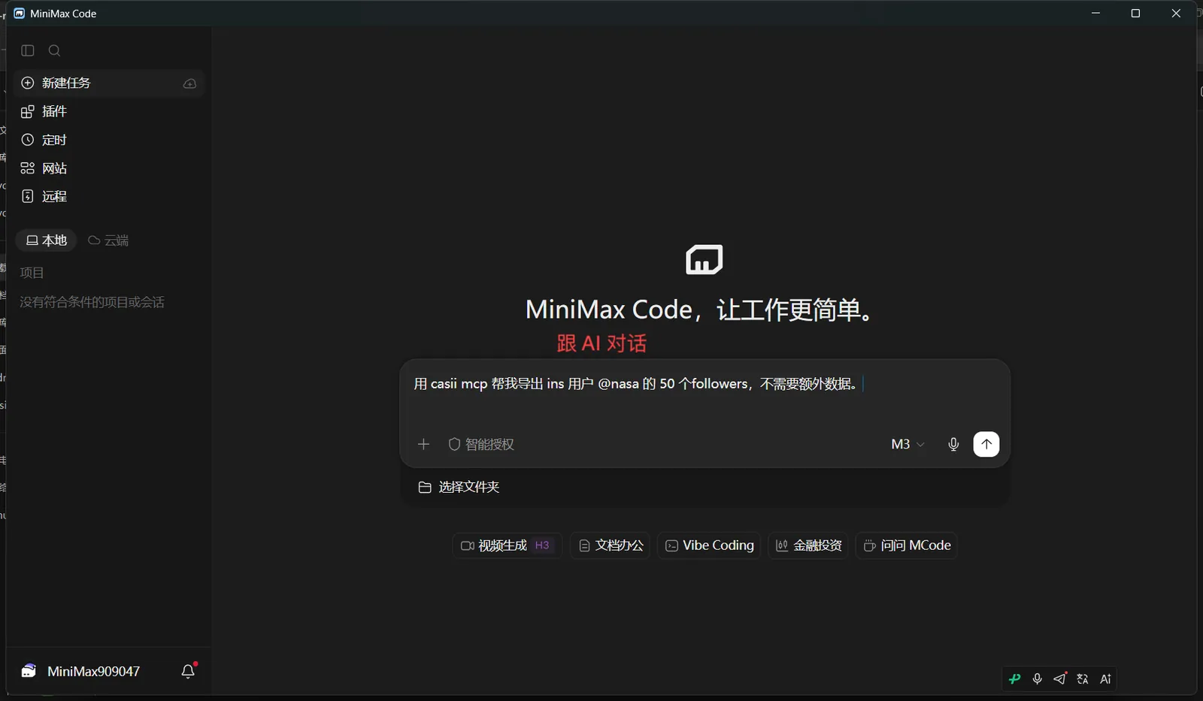Open the search icon in sidebar

tap(54, 50)
